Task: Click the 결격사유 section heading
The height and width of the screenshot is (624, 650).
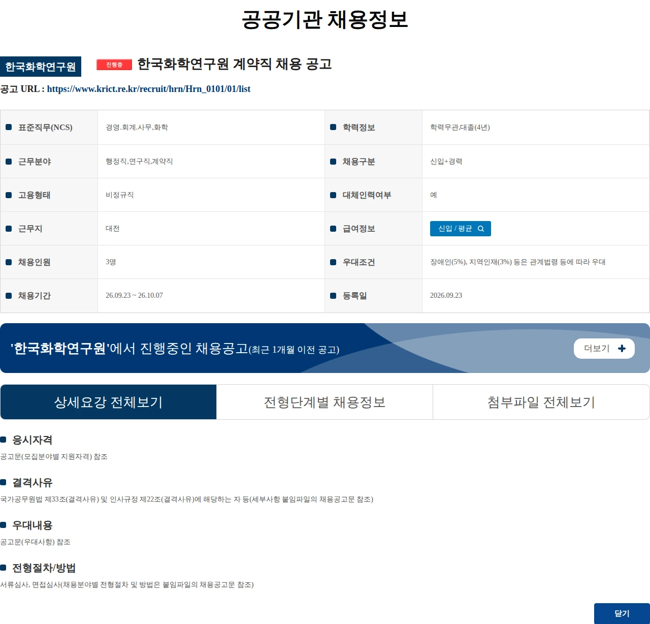Action: tap(32, 483)
